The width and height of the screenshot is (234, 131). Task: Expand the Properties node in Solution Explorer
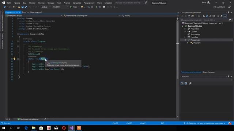point(185,29)
